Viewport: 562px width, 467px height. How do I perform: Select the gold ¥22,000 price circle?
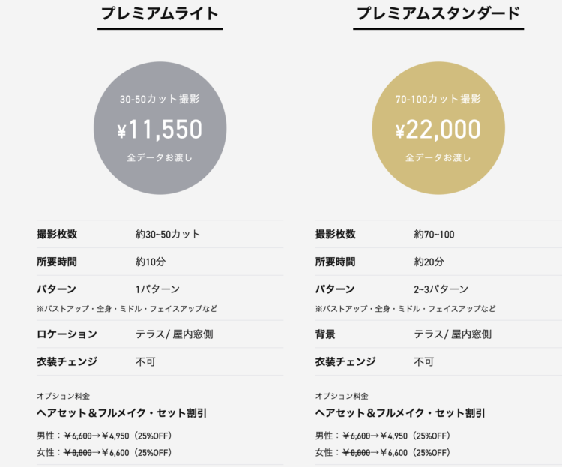[438, 128]
